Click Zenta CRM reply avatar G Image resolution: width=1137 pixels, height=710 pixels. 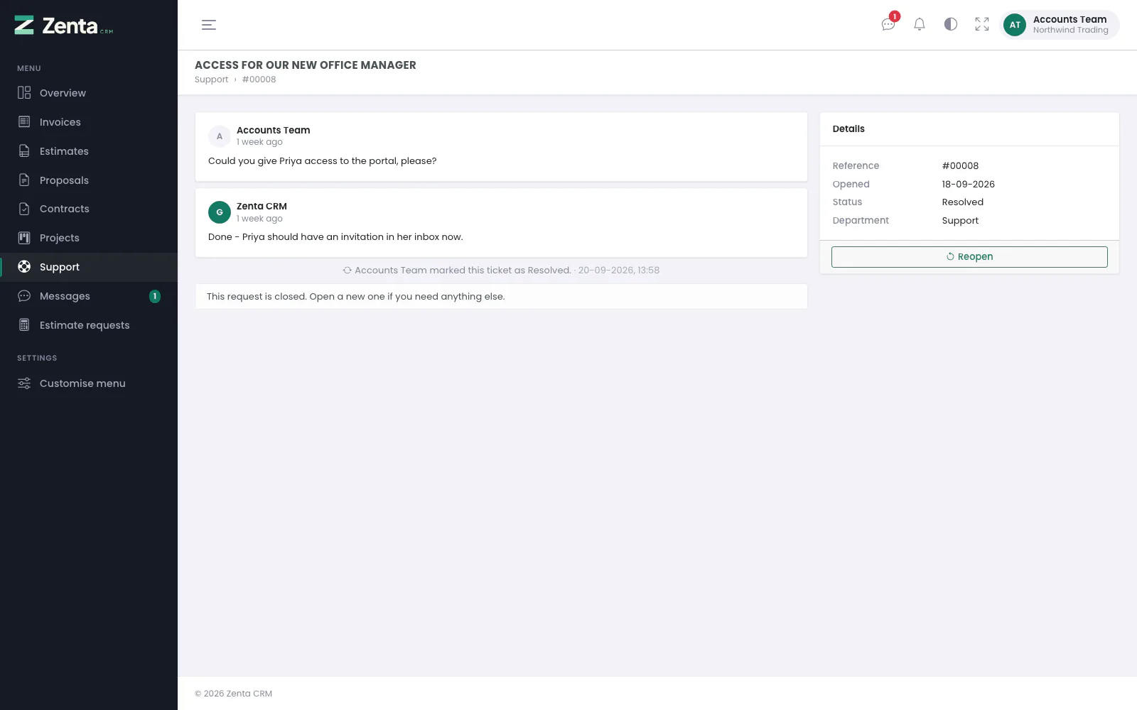220,212
